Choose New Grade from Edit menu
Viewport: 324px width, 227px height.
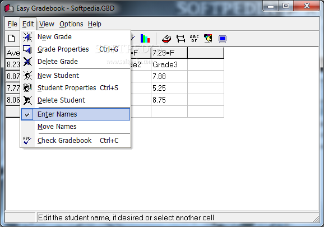point(76,37)
